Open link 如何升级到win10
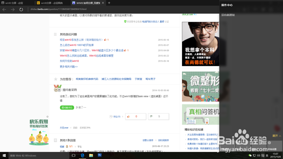 point(69,61)
